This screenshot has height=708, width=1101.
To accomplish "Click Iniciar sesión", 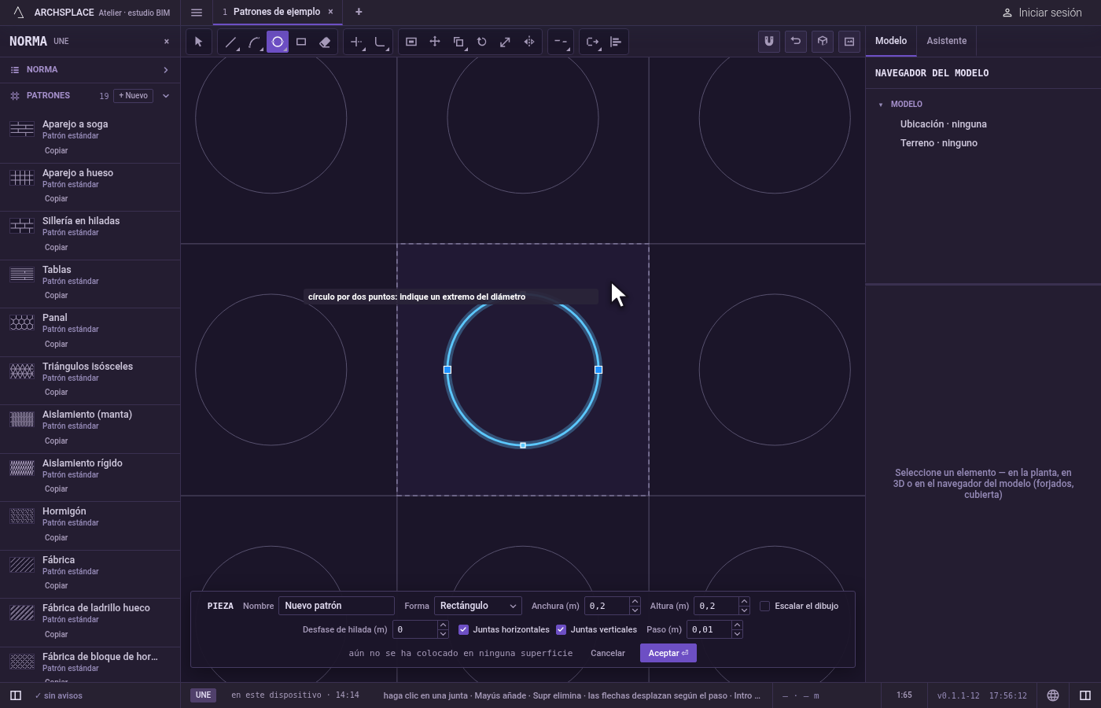I will tap(1042, 13).
